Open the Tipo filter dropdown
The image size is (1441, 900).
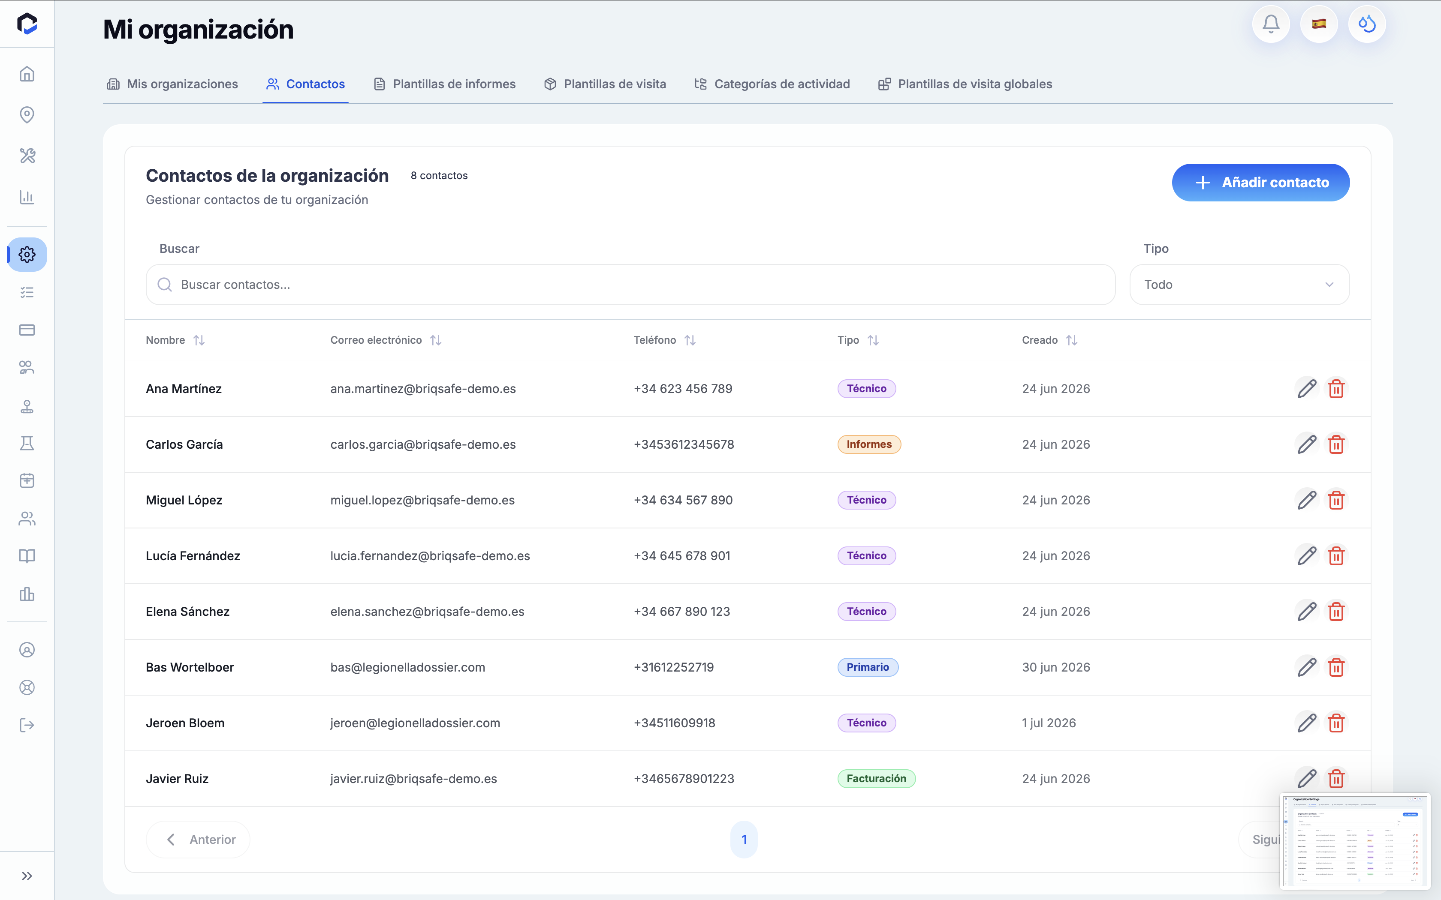point(1239,285)
